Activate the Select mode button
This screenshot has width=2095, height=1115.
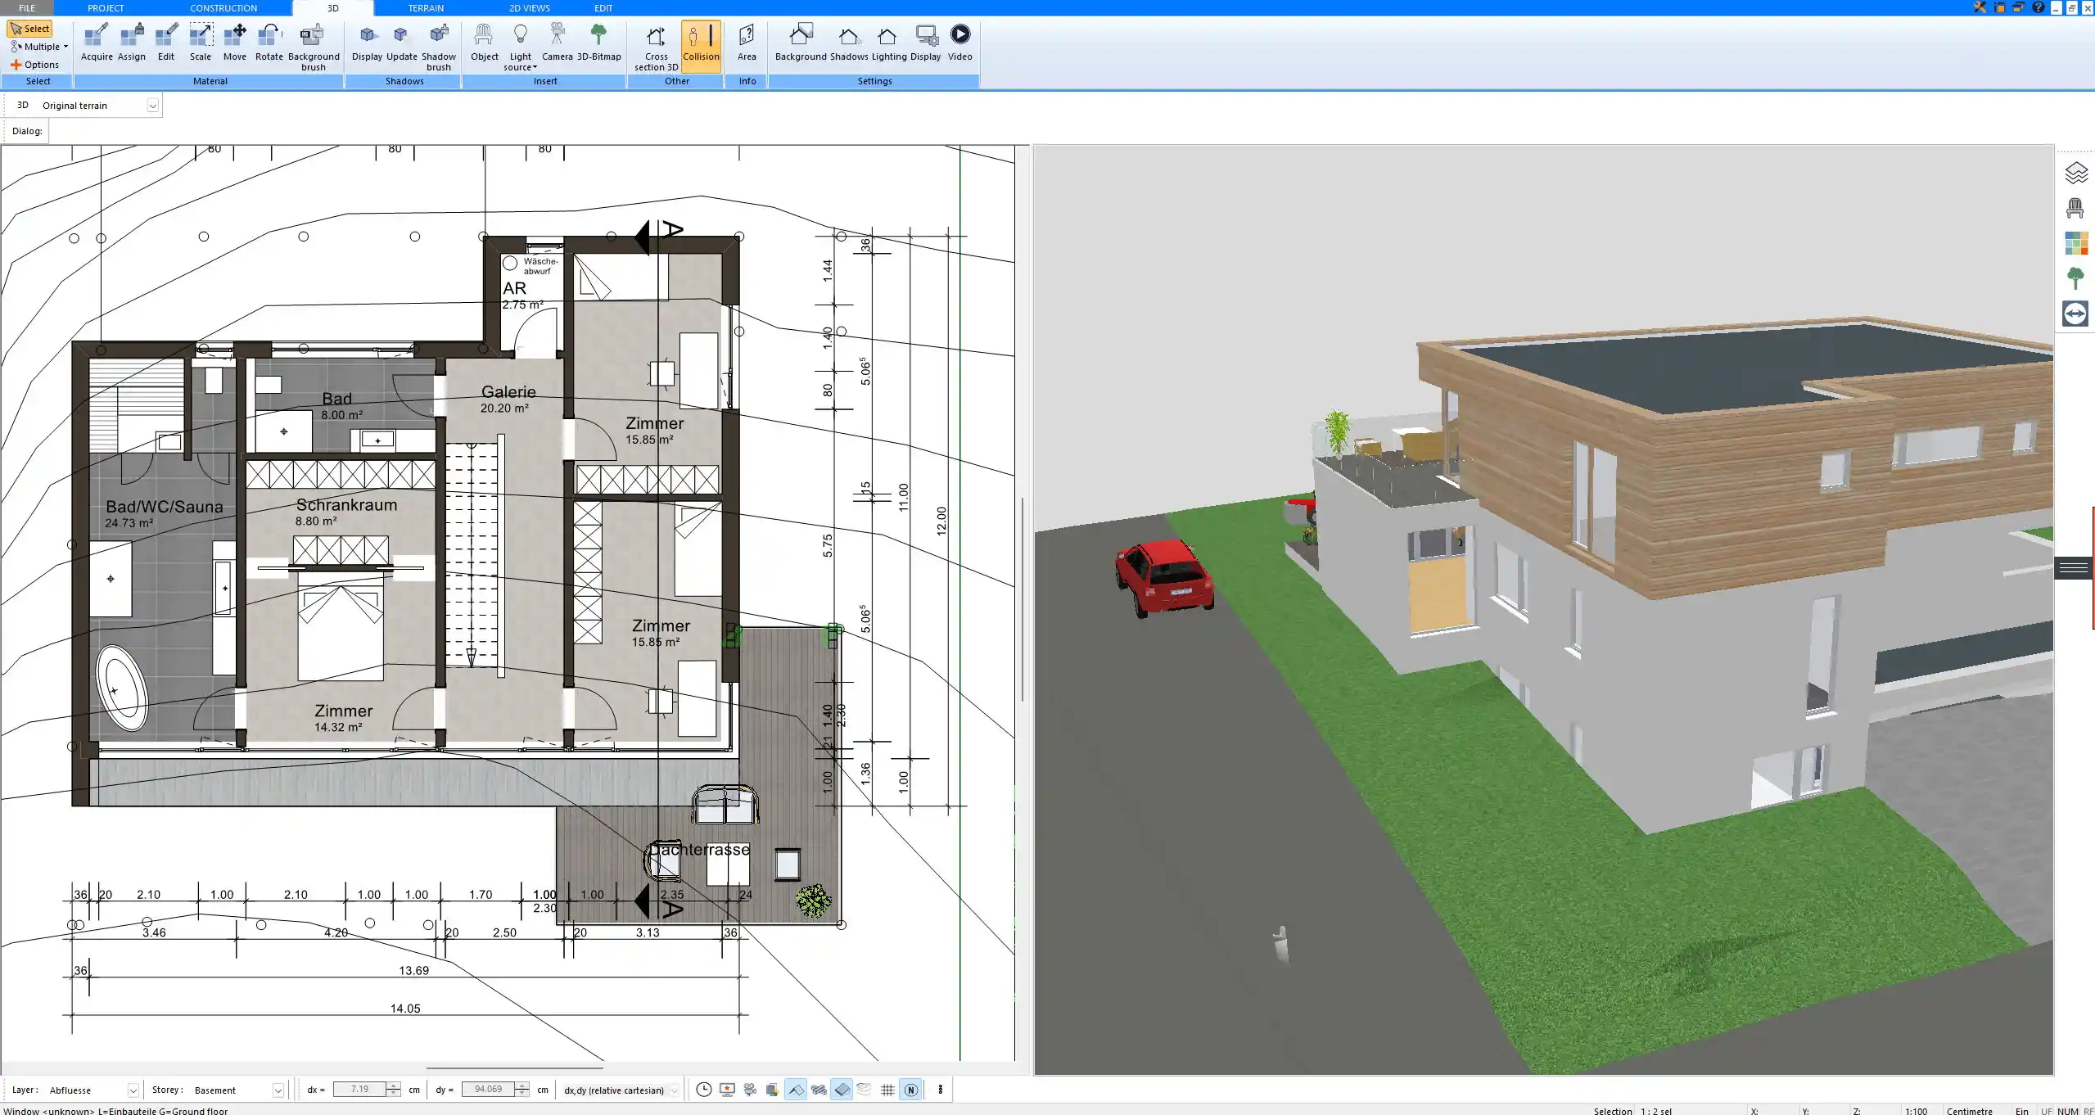click(x=29, y=29)
